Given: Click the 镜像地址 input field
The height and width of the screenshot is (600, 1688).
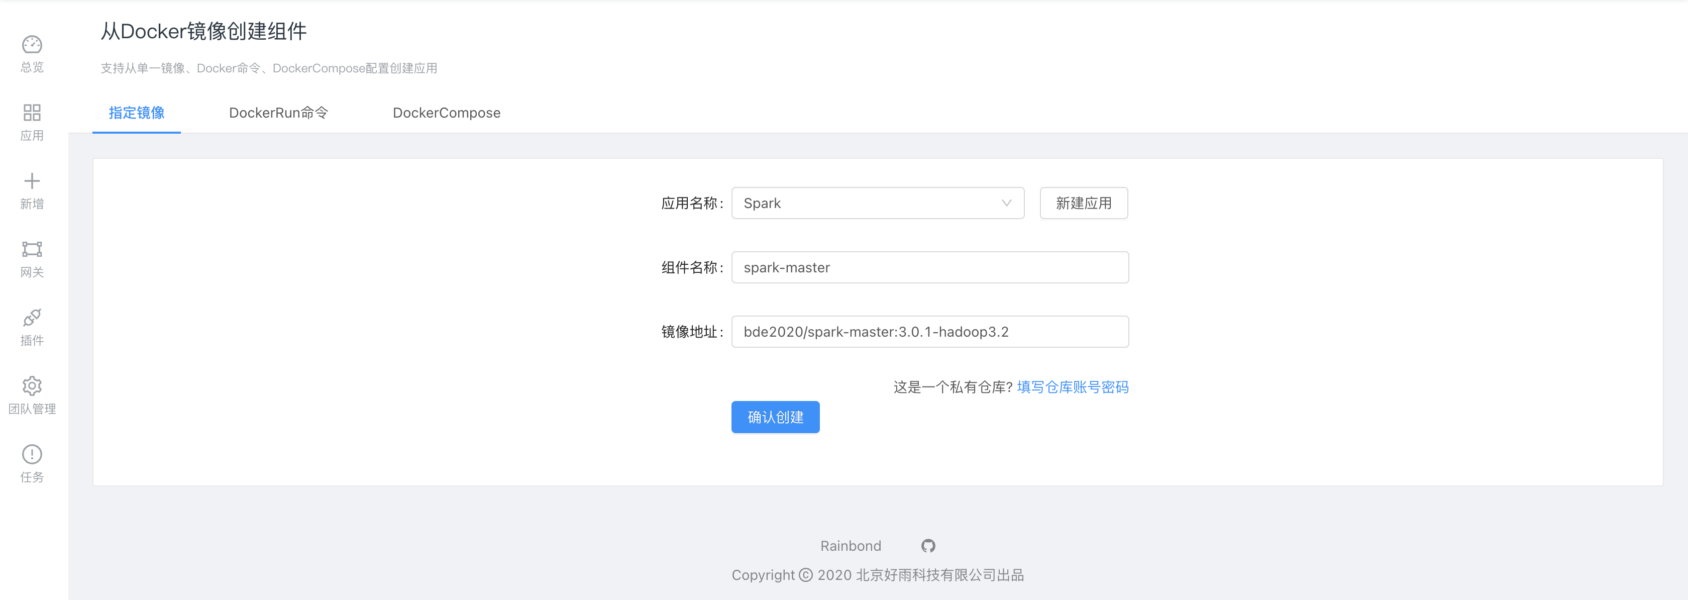Looking at the screenshot, I should [930, 332].
